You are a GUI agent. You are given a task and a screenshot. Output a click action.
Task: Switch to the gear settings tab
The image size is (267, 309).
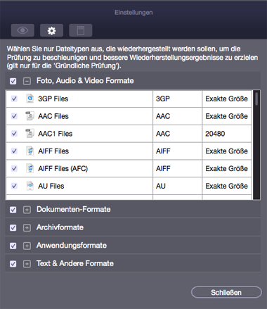(51, 30)
